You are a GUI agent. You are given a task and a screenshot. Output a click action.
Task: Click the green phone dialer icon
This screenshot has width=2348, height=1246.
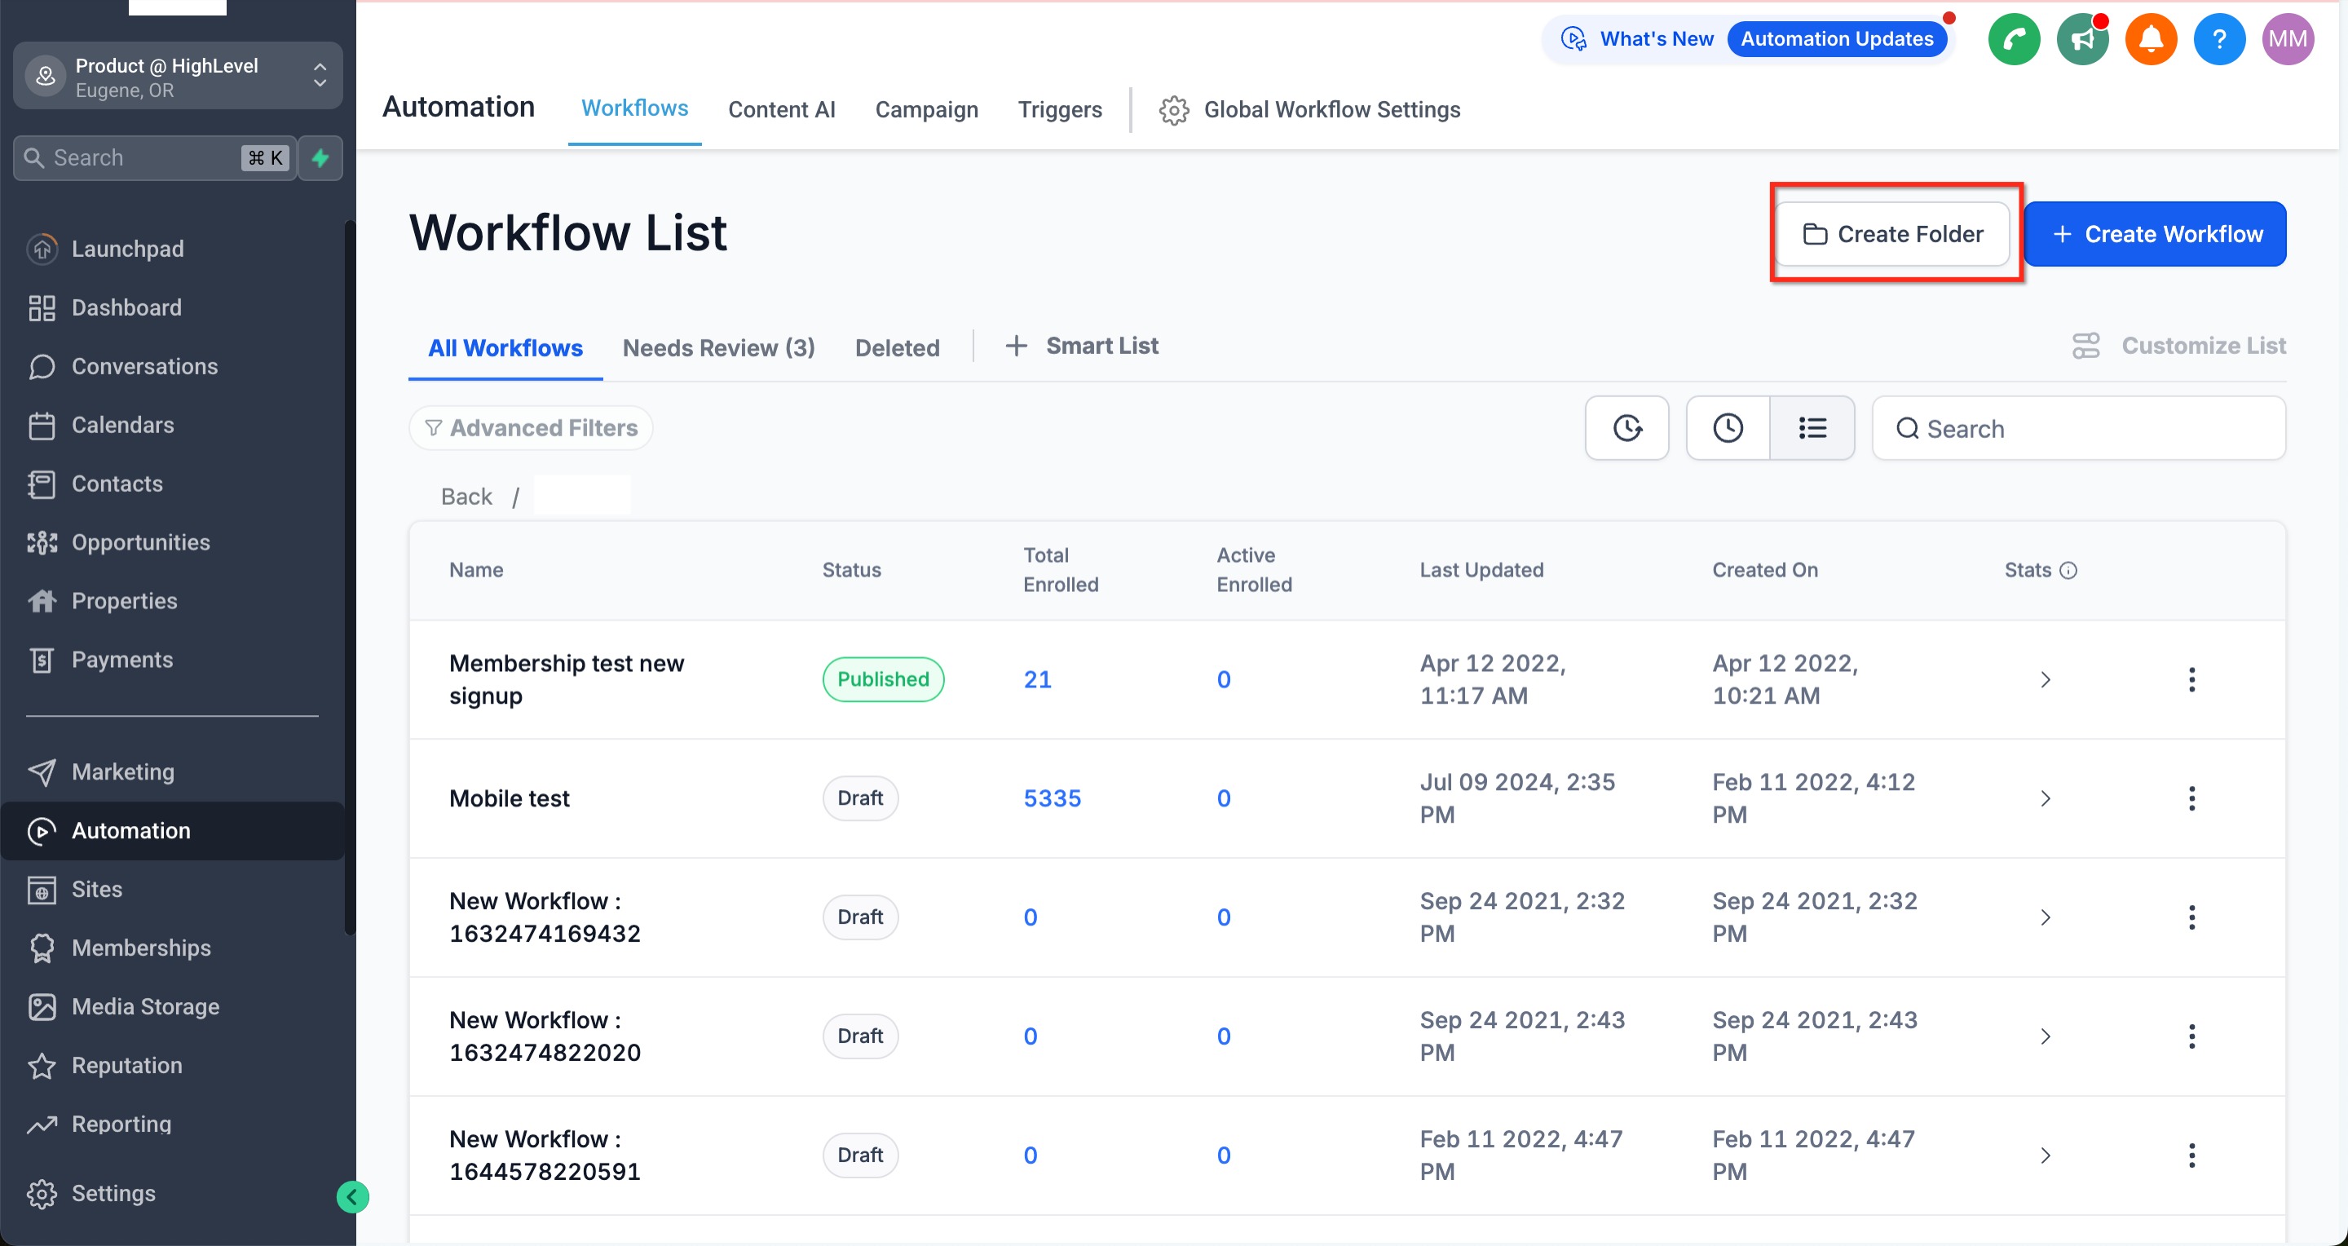[x=2014, y=39]
